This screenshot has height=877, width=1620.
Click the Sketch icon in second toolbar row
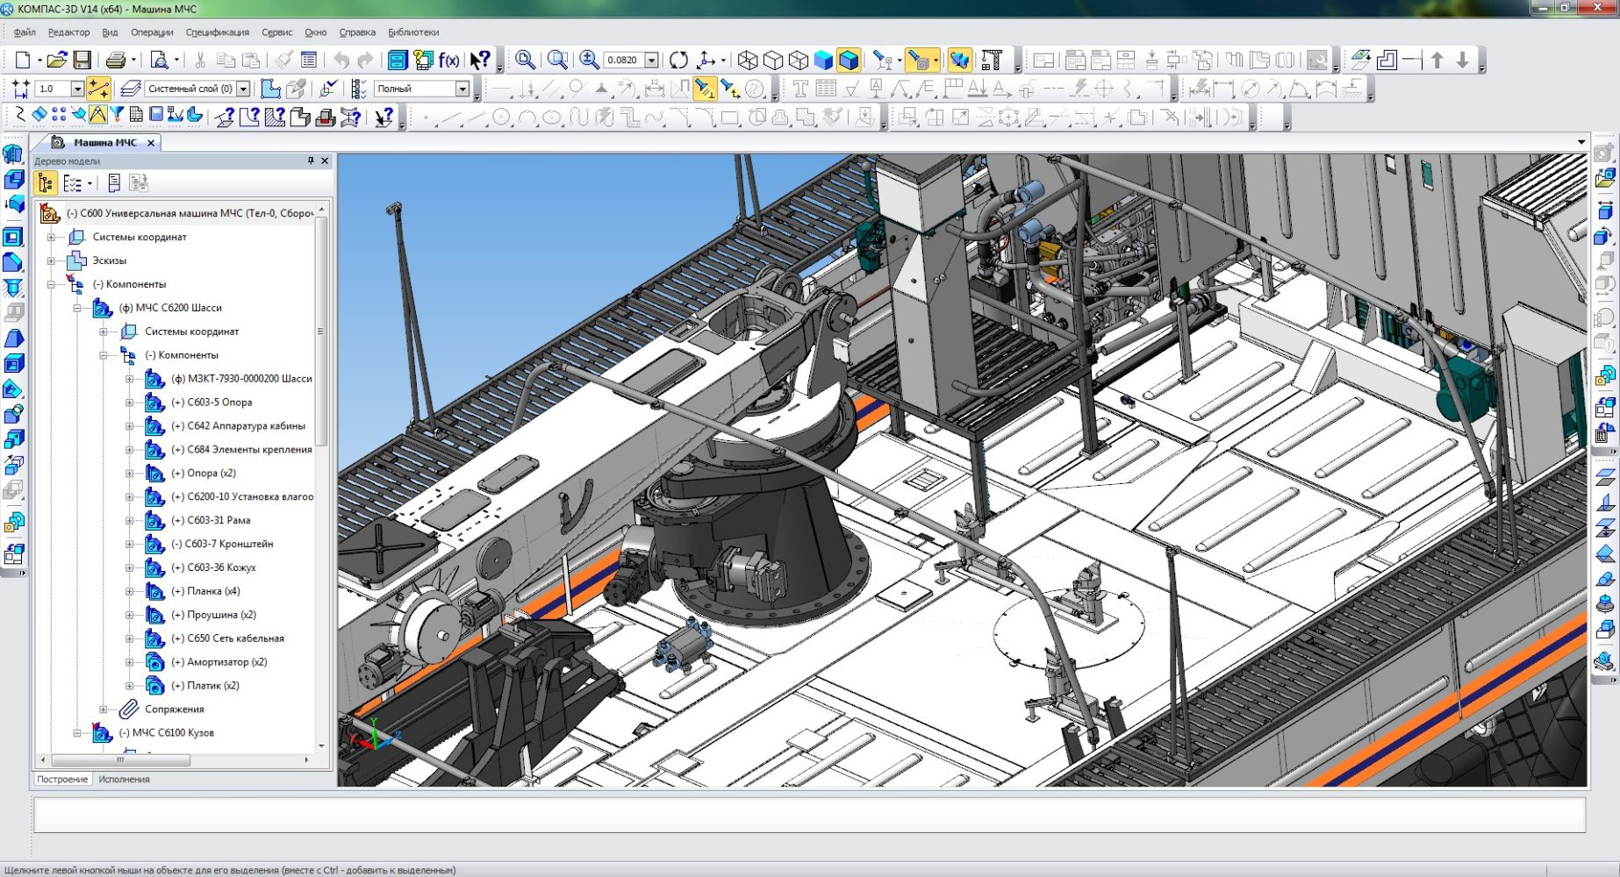click(270, 89)
